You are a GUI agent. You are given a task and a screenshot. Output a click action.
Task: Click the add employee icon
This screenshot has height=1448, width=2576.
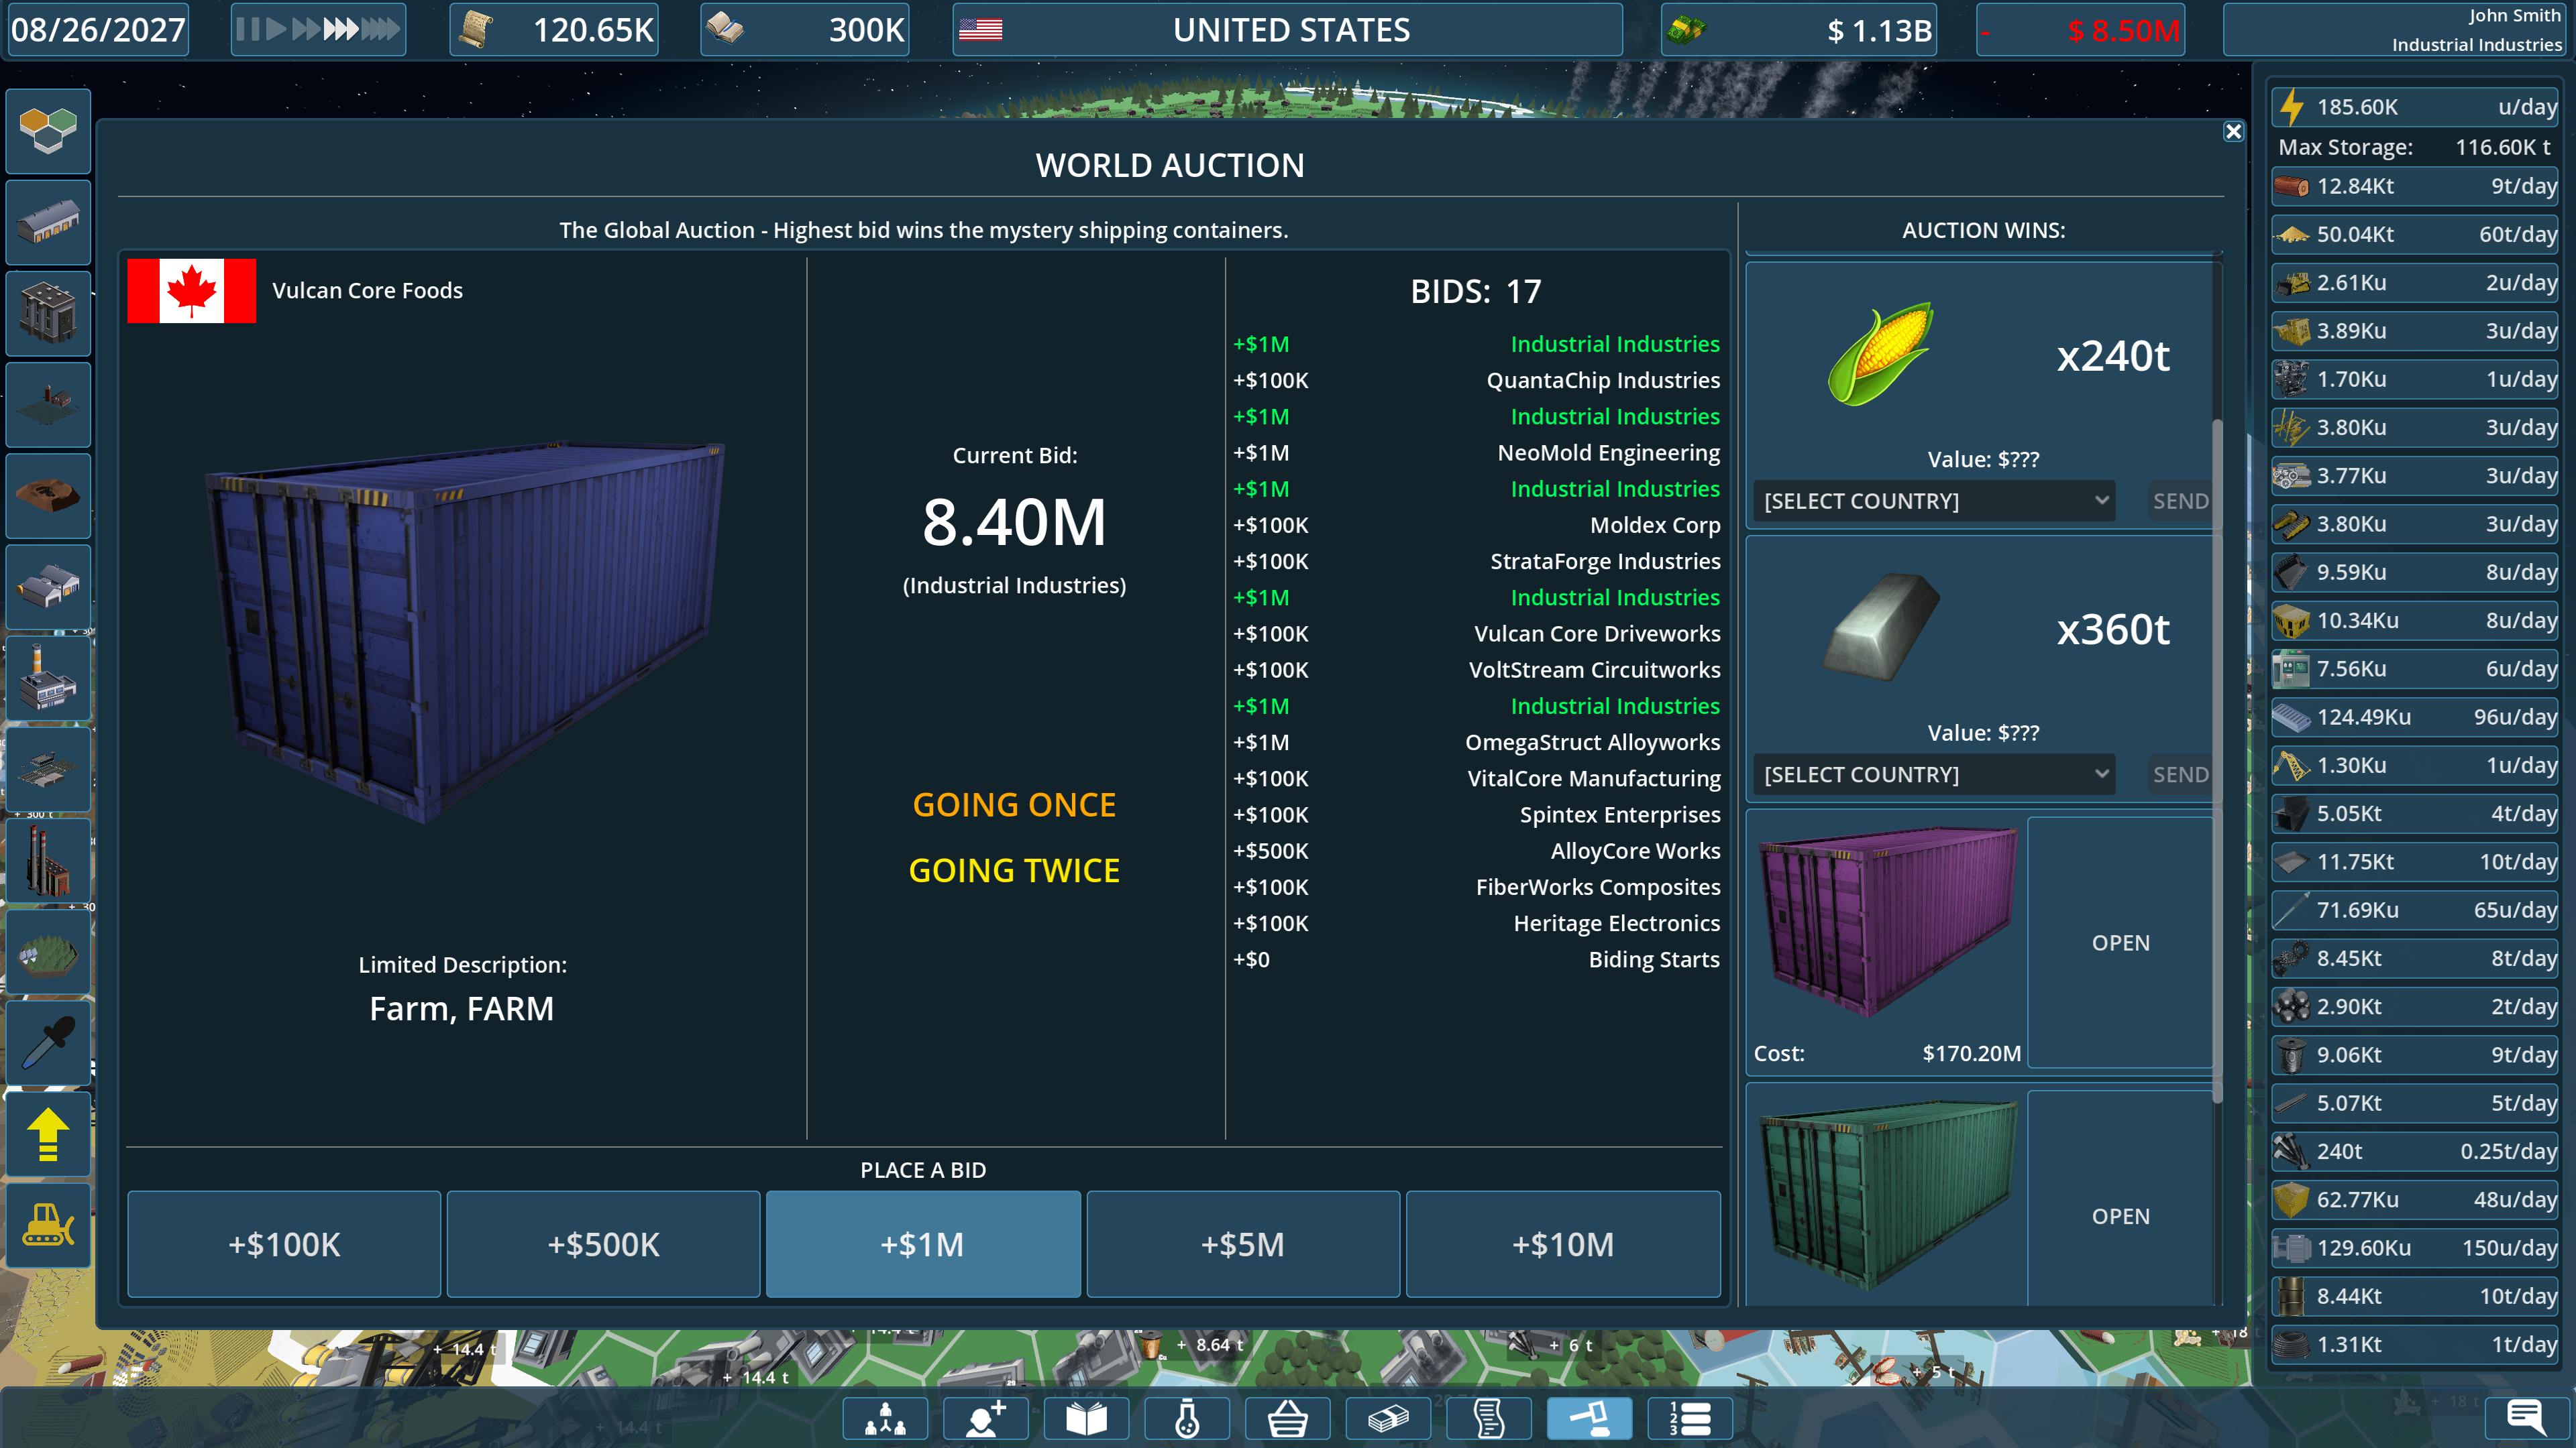tap(985, 1418)
